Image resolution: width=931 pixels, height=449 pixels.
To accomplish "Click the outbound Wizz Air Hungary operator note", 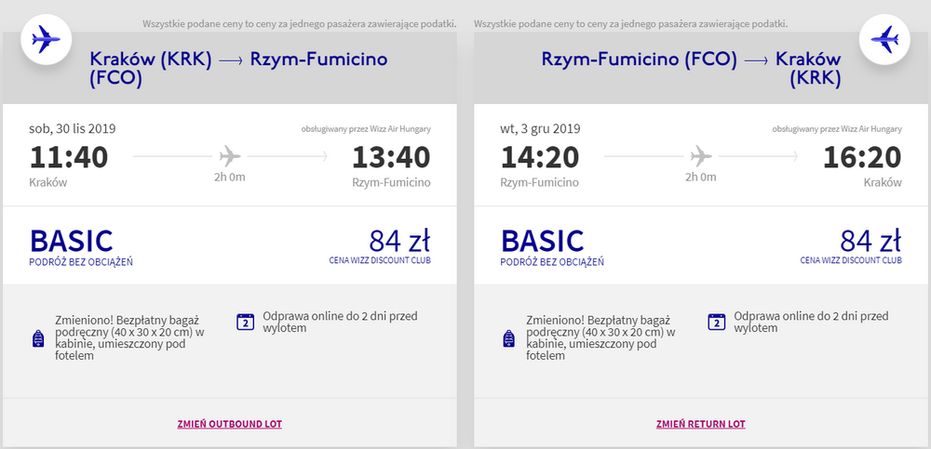I will [x=366, y=128].
